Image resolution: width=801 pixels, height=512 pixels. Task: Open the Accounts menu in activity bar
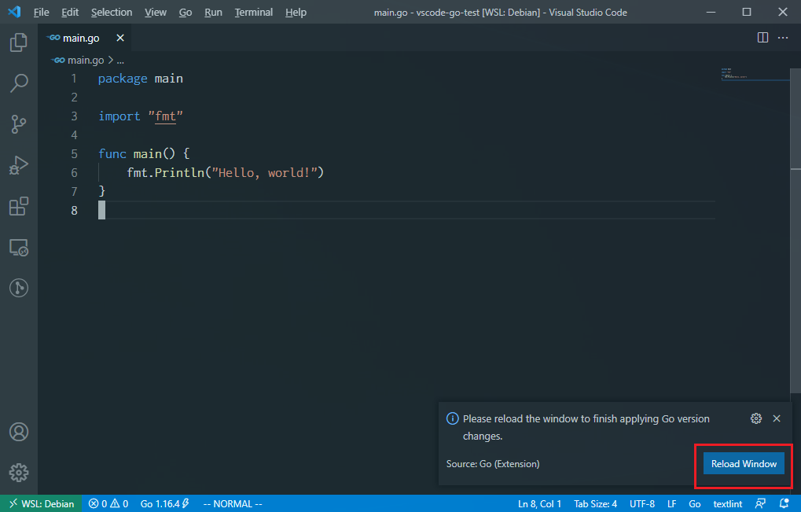click(18, 431)
